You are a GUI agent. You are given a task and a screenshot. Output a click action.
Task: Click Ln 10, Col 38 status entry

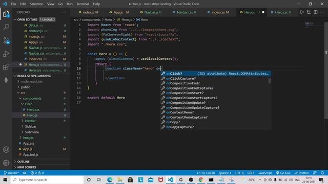(x=206, y=173)
